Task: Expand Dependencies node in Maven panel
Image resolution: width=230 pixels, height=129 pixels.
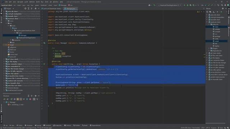Action: click(x=209, y=51)
